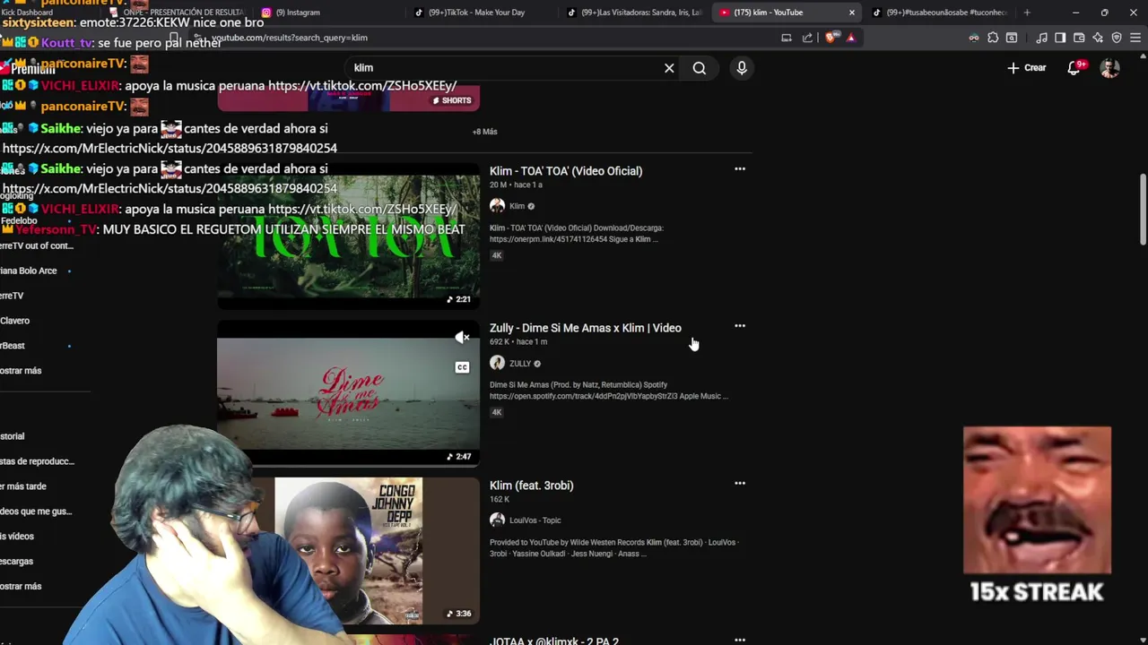Viewport: 1148px width, 645px height.
Task: Click the '692 K · hace 1 m' metadata text
Action: (x=518, y=342)
